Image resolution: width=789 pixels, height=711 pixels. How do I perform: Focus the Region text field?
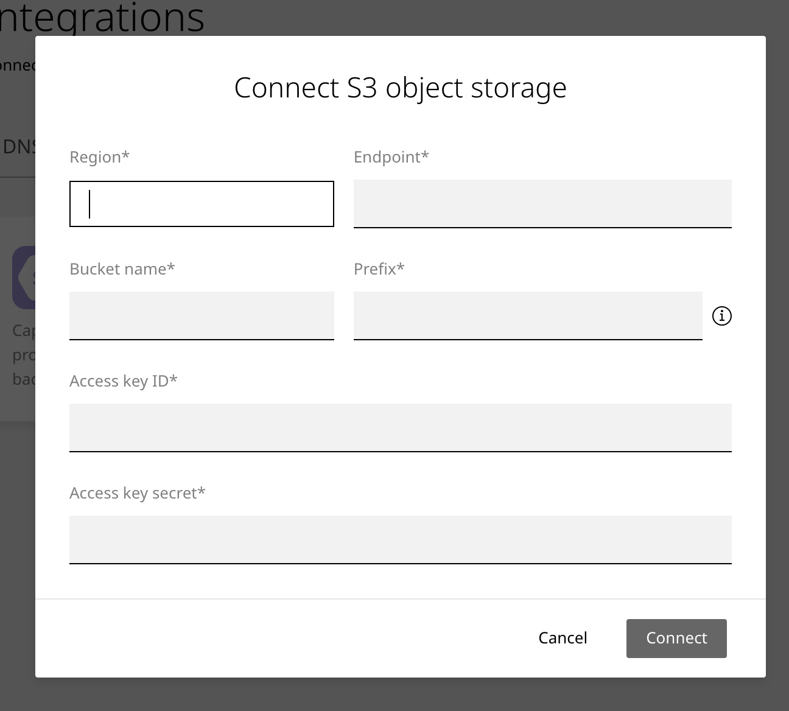tap(202, 204)
